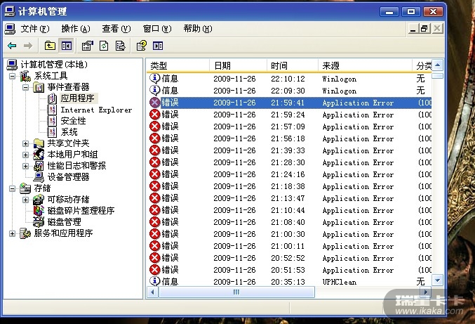This screenshot has width=475, height=324.
Task: Open the 帮助(H) menu
Action: pos(198,29)
